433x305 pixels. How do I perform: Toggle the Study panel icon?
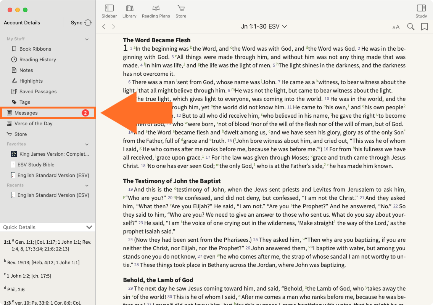(x=421, y=11)
